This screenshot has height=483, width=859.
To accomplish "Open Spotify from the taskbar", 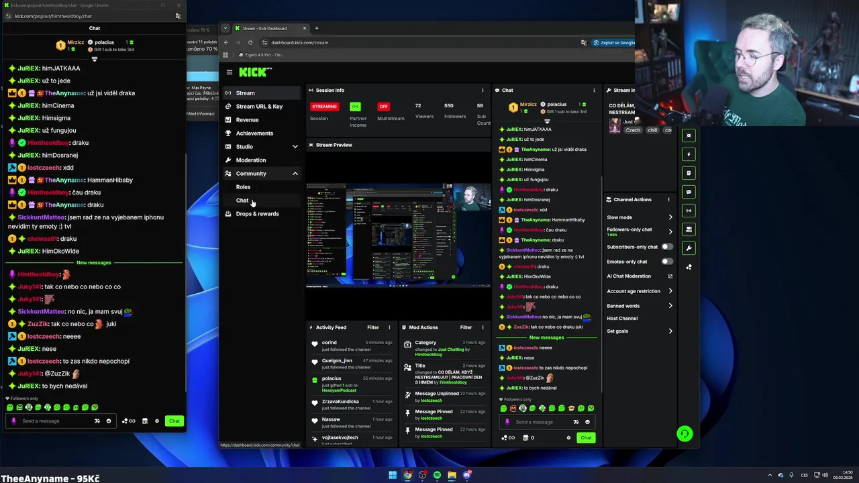I will 437,475.
